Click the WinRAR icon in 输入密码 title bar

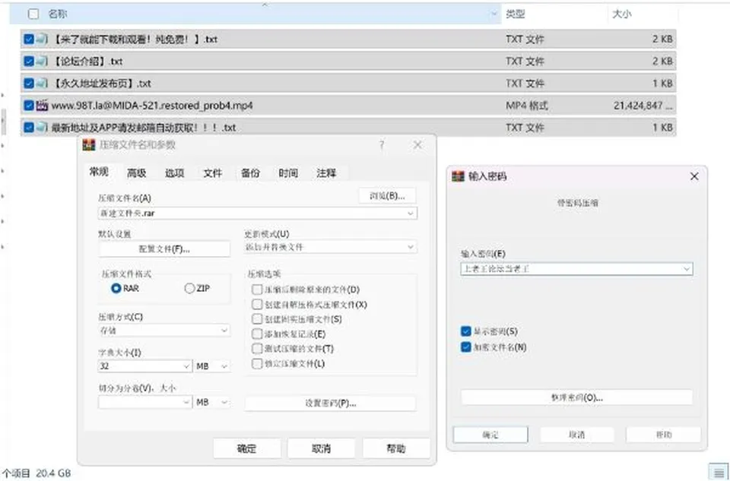coord(458,176)
